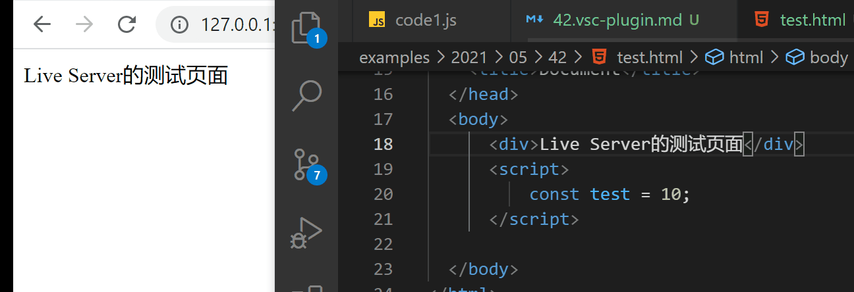Place cursor in closing </script> tag

[534, 220]
